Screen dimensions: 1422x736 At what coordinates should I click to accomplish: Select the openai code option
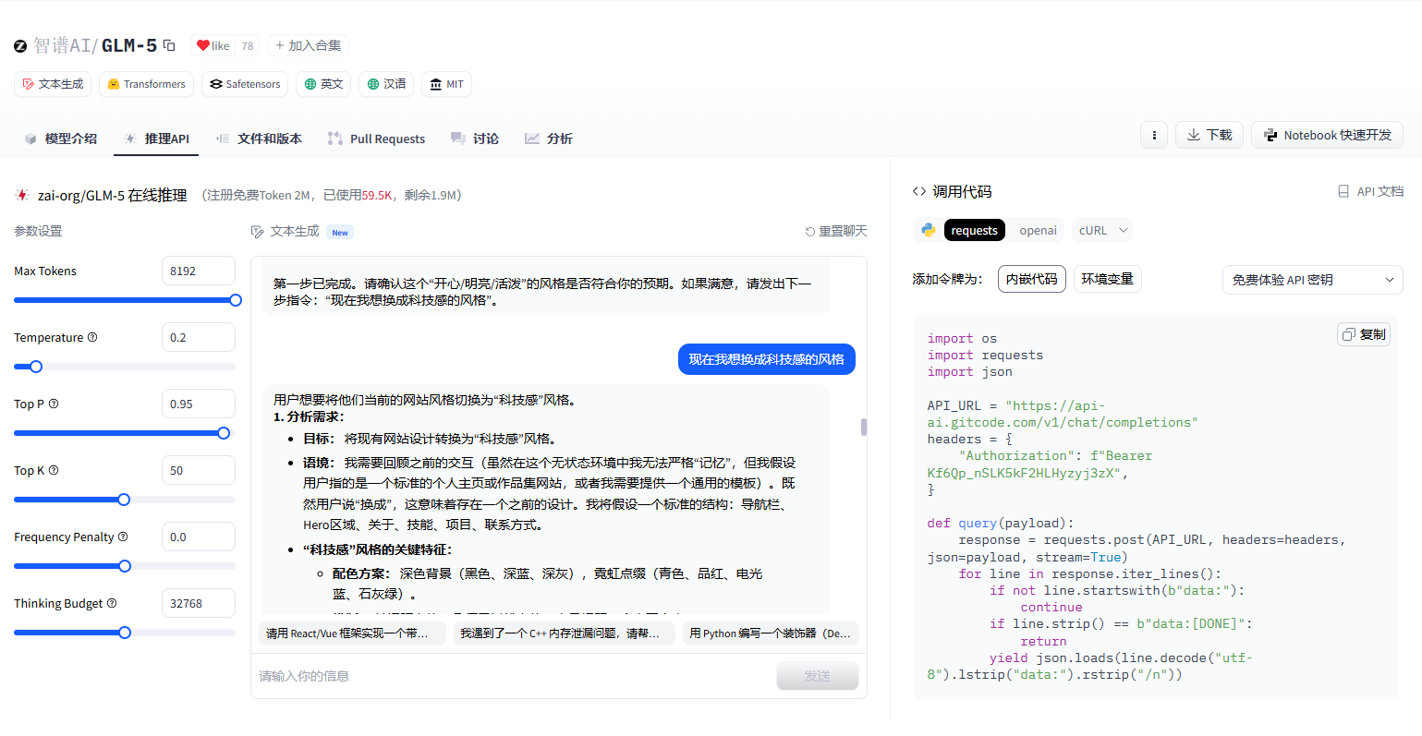tap(1038, 230)
